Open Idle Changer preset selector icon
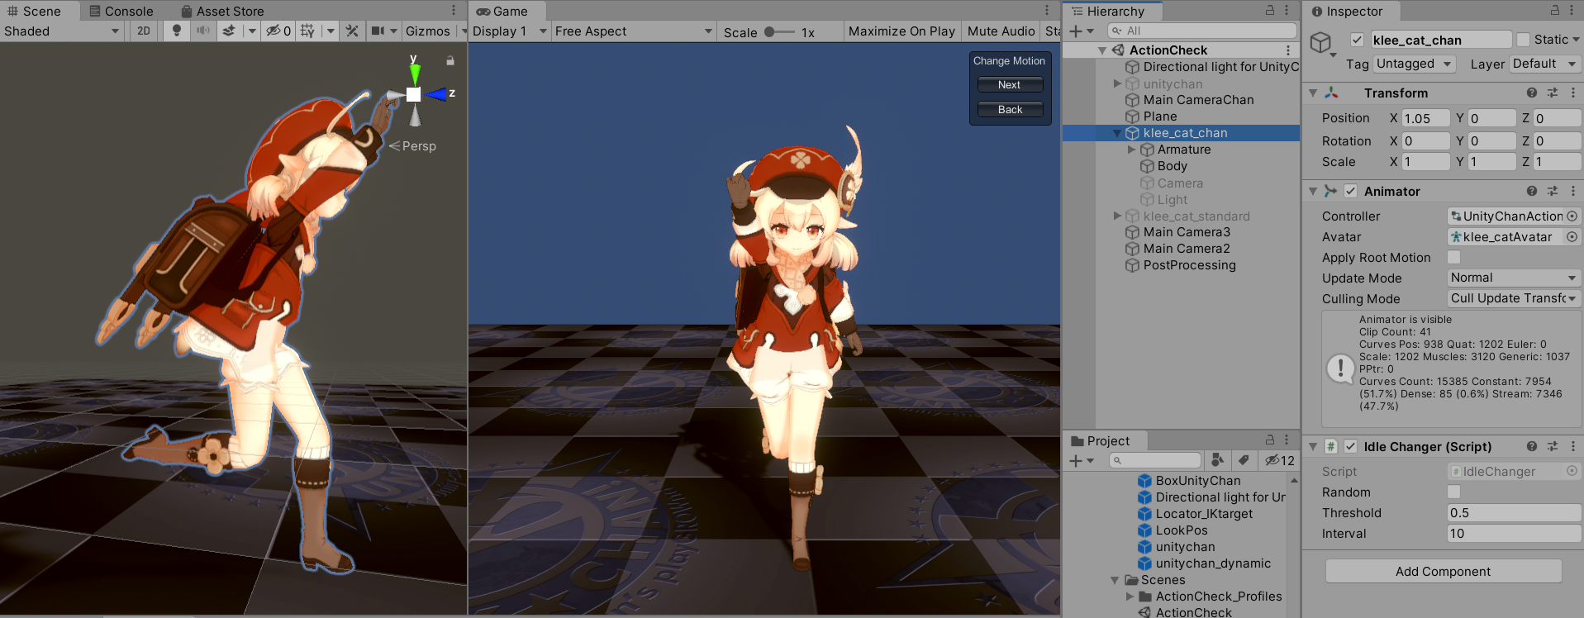This screenshot has width=1584, height=618. [1553, 446]
